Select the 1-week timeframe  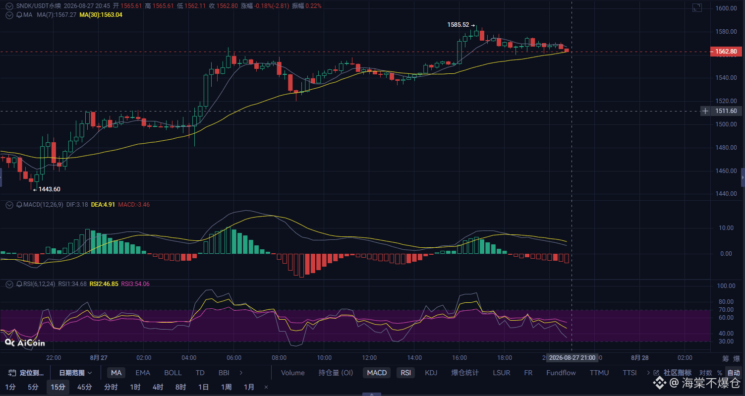tap(226, 387)
